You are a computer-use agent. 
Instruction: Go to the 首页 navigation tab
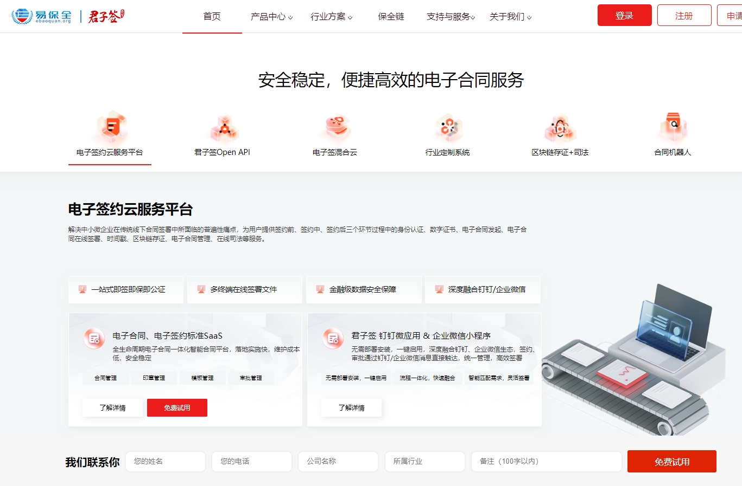(x=212, y=17)
